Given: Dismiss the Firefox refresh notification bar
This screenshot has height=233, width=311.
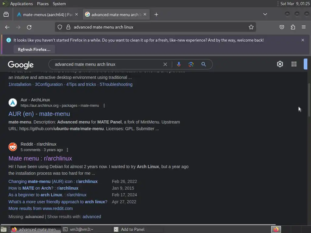Looking at the screenshot, I should [303, 40].
